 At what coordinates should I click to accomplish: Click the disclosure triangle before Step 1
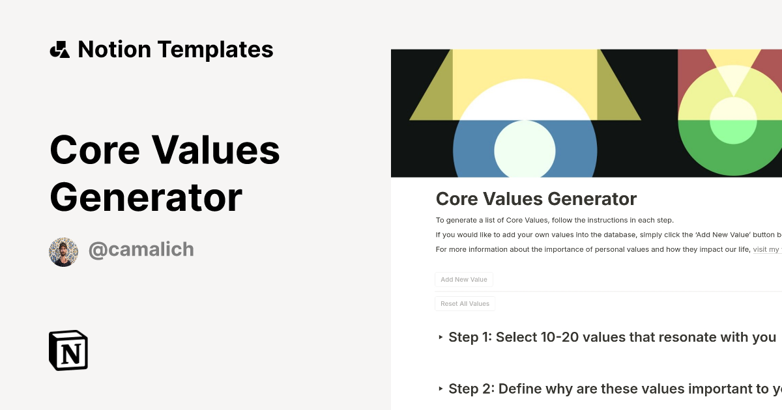click(x=441, y=337)
